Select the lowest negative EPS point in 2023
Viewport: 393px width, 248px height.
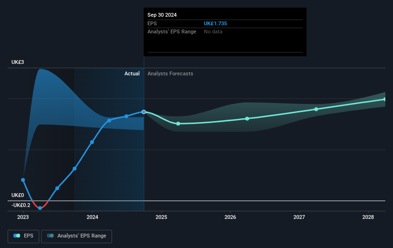point(40,208)
